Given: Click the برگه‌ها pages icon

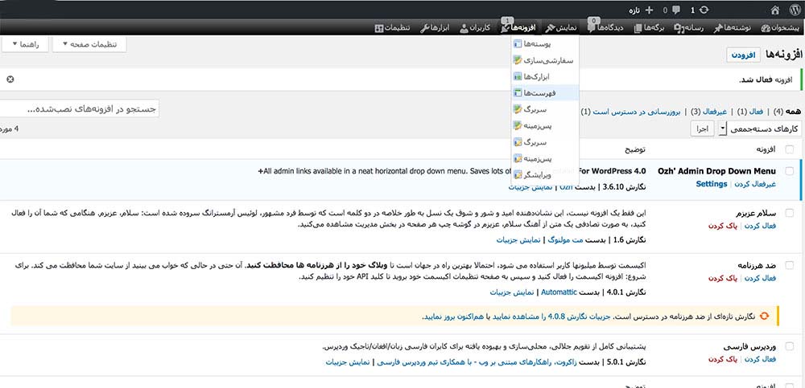Looking at the screenshot, I should (638, 27).
